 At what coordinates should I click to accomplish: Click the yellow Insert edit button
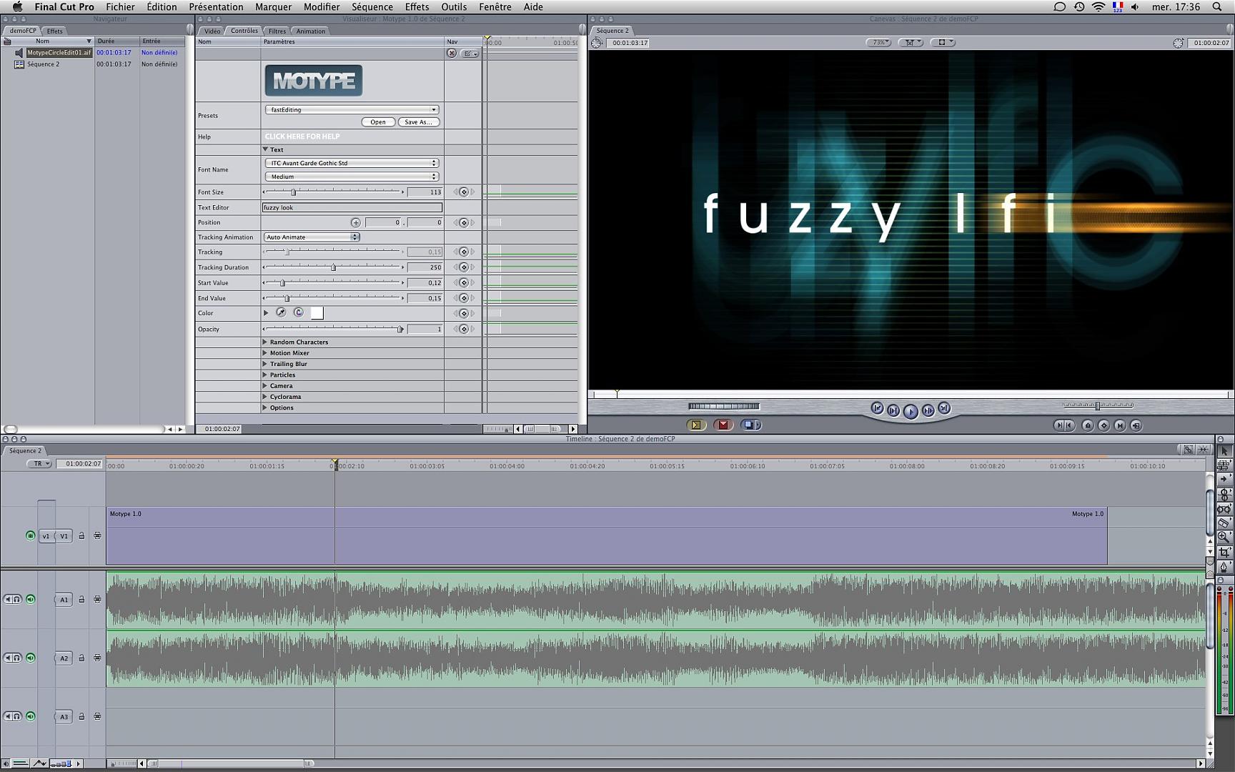coord(696,425)
